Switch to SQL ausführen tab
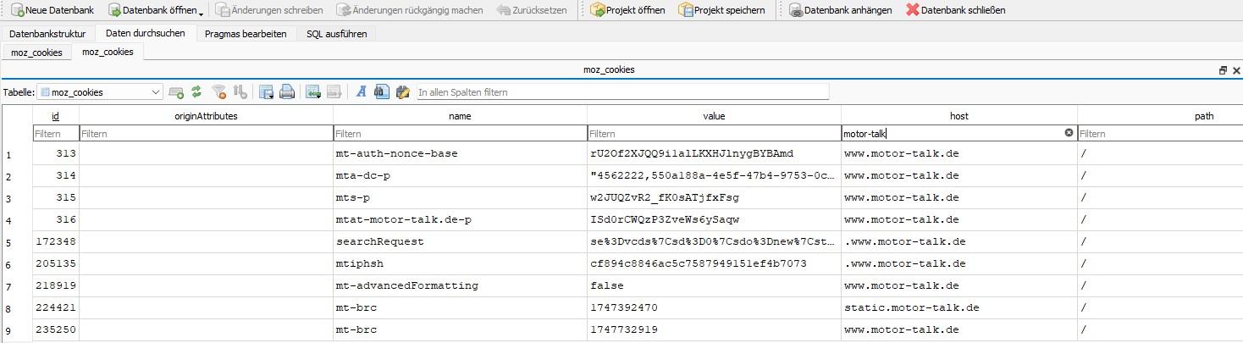The width and height of the screenshot is (1243, 343). pyautogui.click(x=336, y=34)
